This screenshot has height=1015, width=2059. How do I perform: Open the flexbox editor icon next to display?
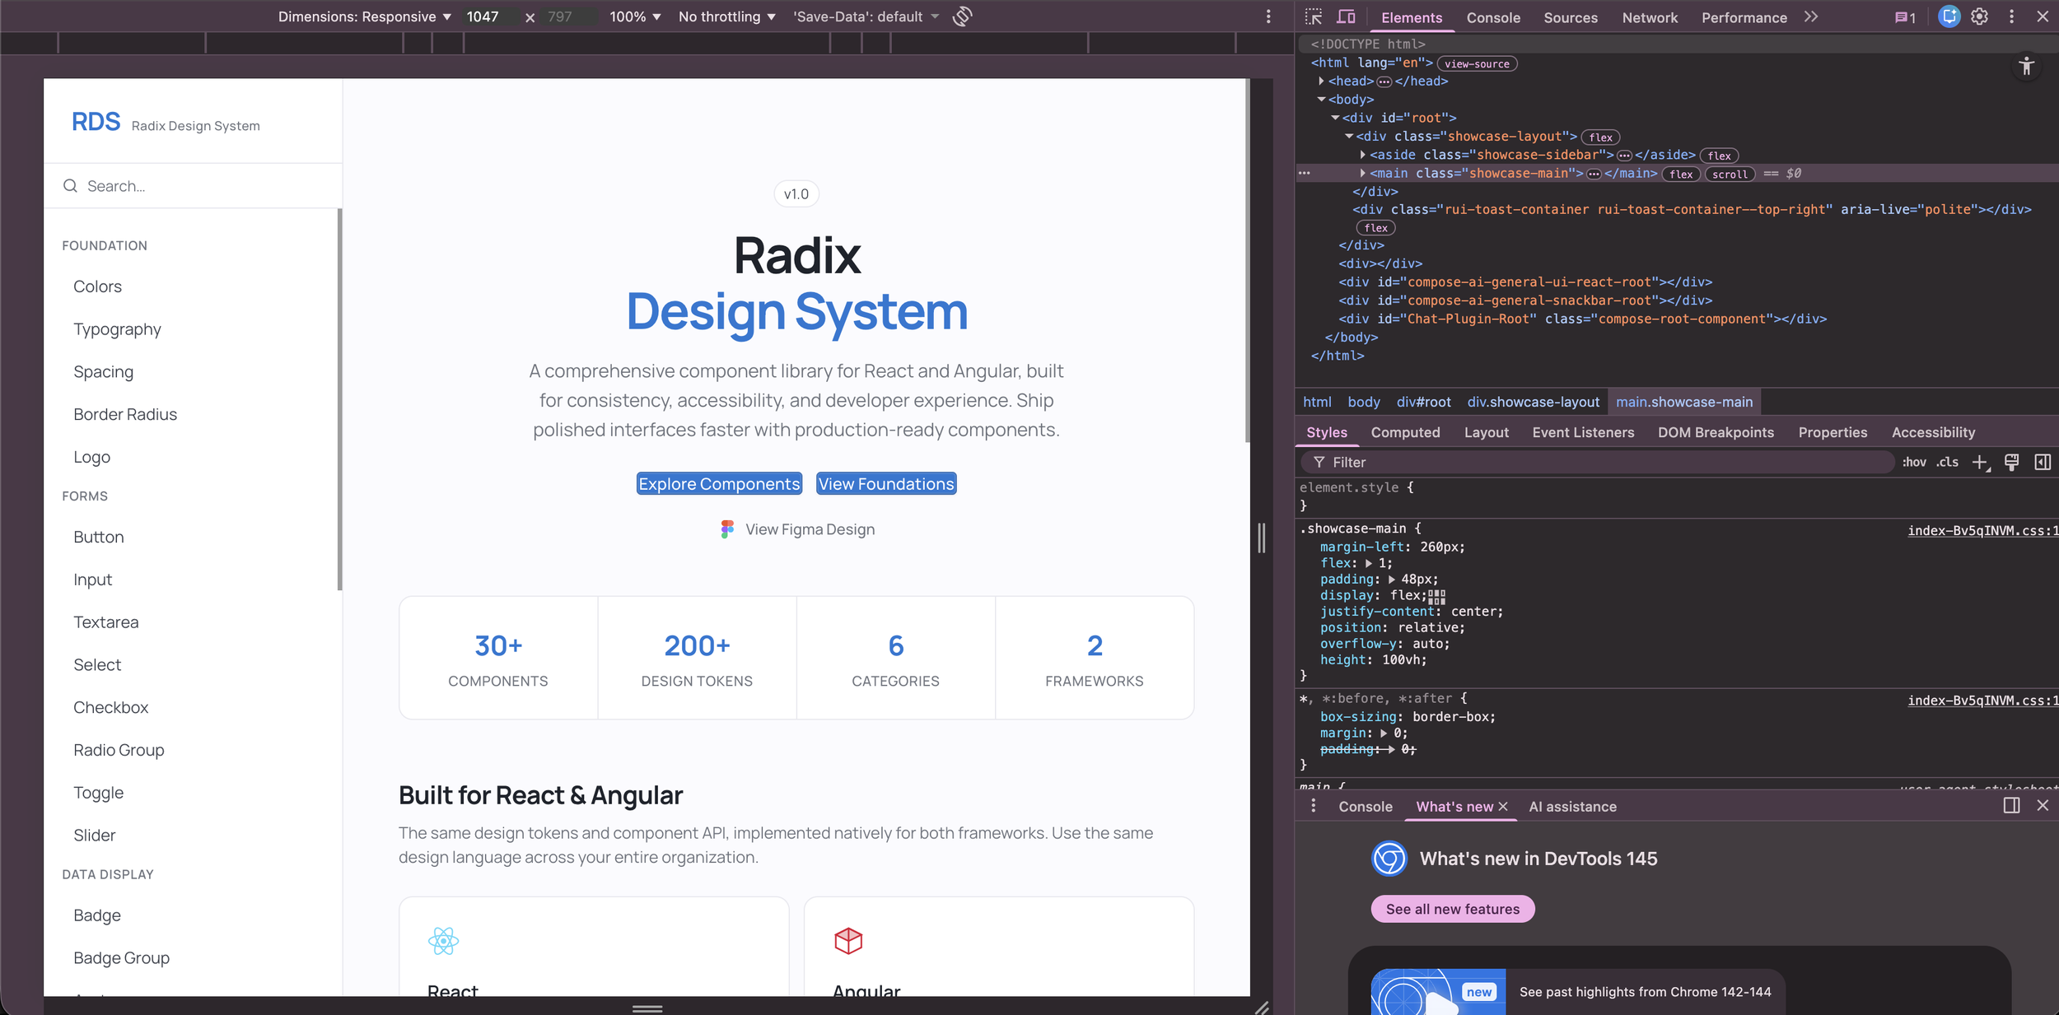pyautogui.click(x=1437, y=596)
